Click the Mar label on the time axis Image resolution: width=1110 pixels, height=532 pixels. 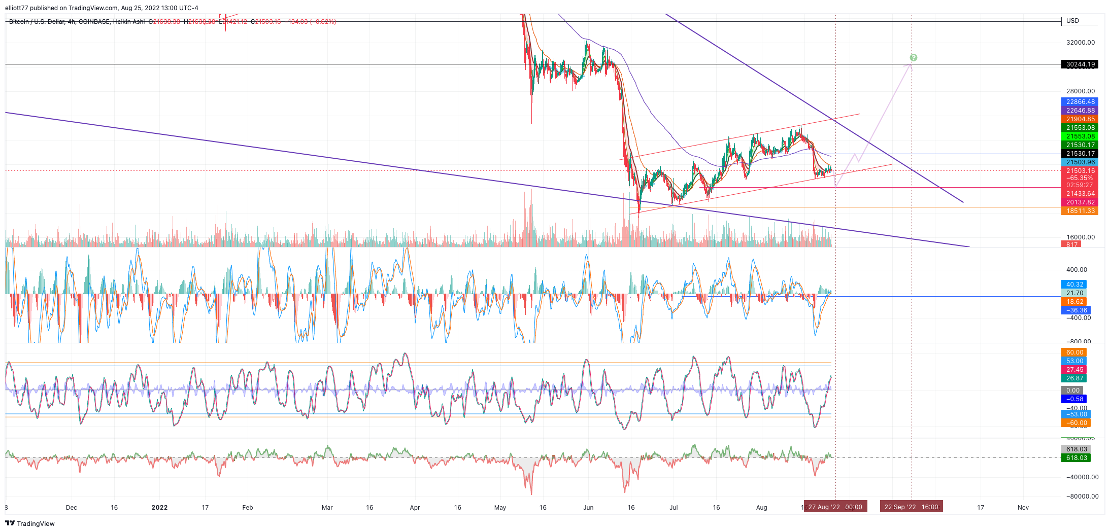(327, 507)
